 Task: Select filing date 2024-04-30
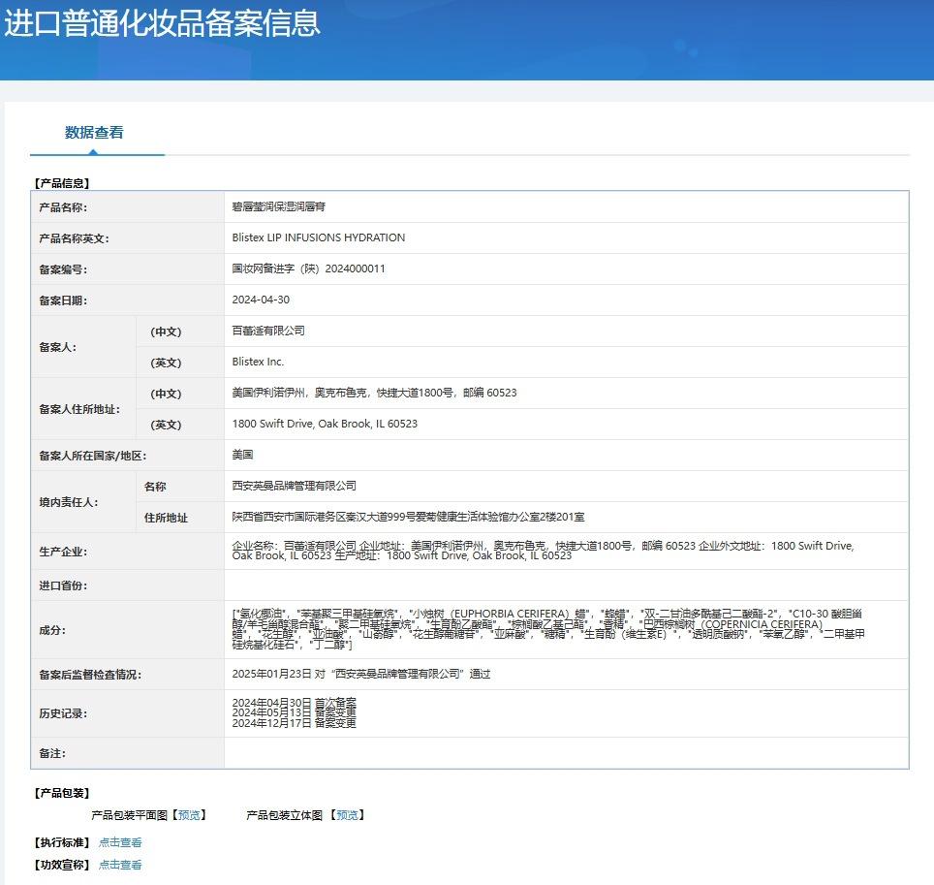pyautogui.click(x=261, y=300)
